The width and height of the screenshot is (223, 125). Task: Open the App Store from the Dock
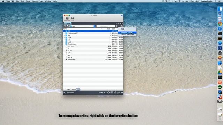pyautogui.click(x=220, y=43)
